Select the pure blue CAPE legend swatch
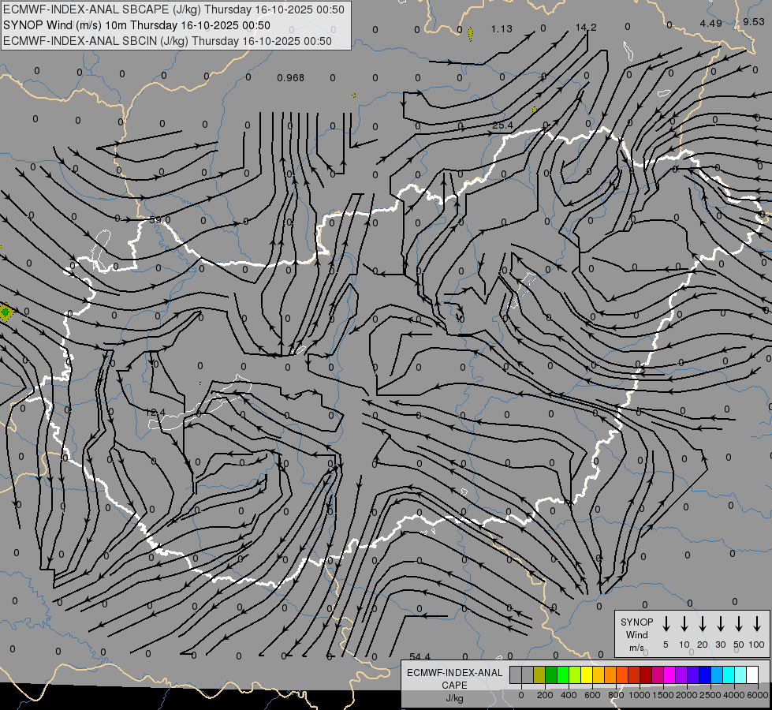 click(x=706, y=674)
